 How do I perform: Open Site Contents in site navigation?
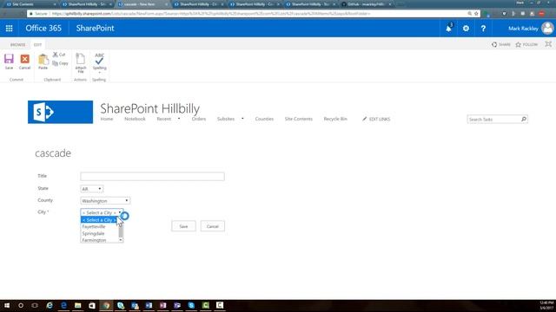coord(299,119)
